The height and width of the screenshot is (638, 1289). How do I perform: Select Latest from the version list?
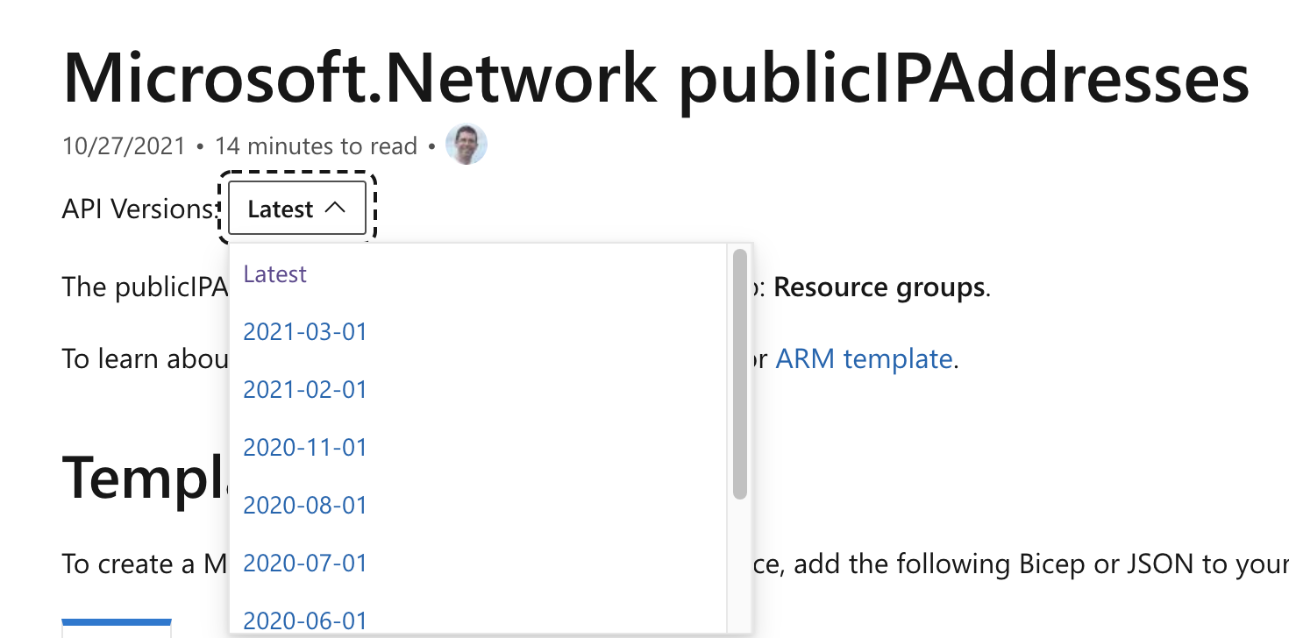(x=274, y=273)
